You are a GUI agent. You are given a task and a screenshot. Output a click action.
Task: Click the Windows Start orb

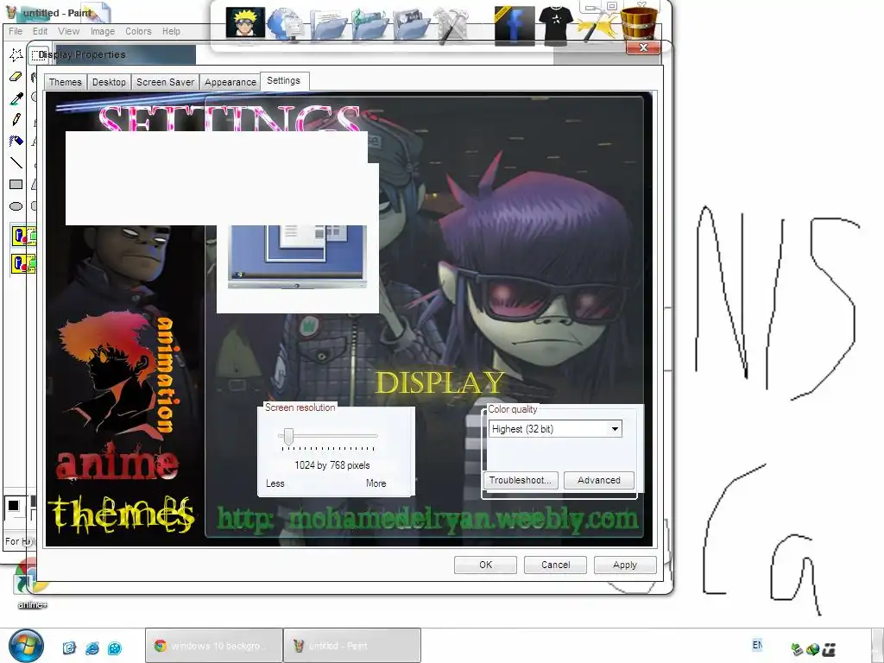coord(26,646)
